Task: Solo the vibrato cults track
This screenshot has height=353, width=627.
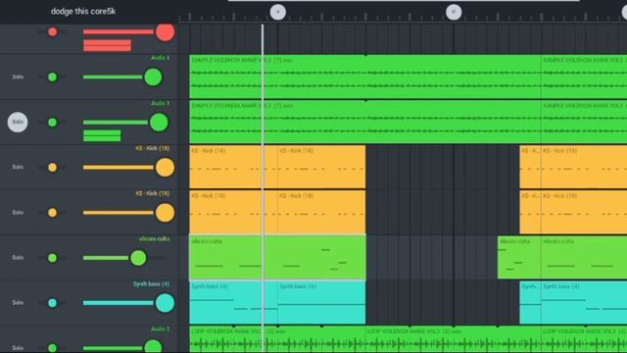Action: pyautogui.click(x=18, y=257)
